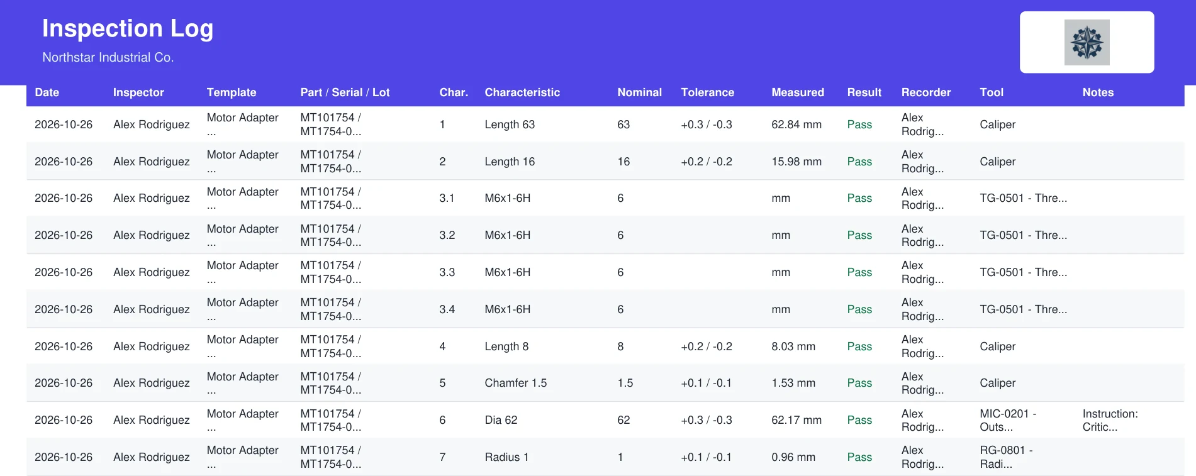Select the 1.53 mm measured value
The height and width of the screenshot is (476, 1196).
(x=793, y=383)
